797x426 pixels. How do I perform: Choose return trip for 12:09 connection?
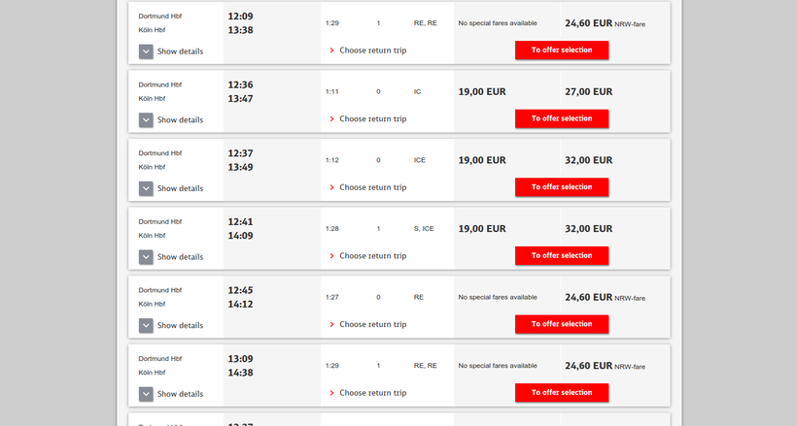(372, 50)
